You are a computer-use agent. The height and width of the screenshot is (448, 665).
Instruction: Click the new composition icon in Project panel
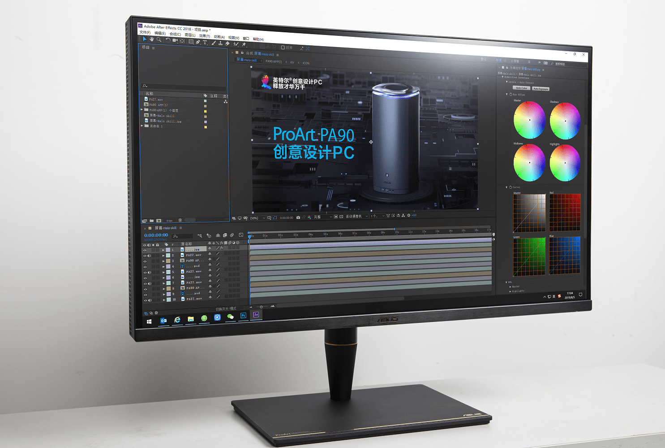(x=159, y=221)
